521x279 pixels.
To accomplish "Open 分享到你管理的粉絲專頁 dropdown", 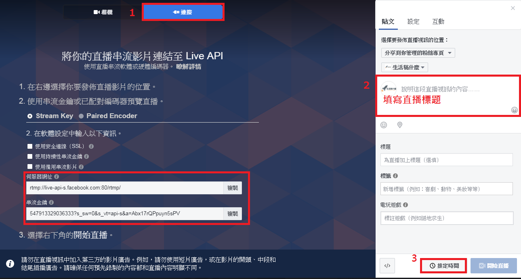I will click(418, 53).
